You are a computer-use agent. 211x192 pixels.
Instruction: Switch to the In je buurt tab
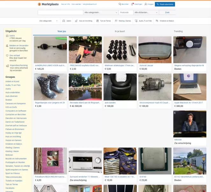(x=120, y=31)
